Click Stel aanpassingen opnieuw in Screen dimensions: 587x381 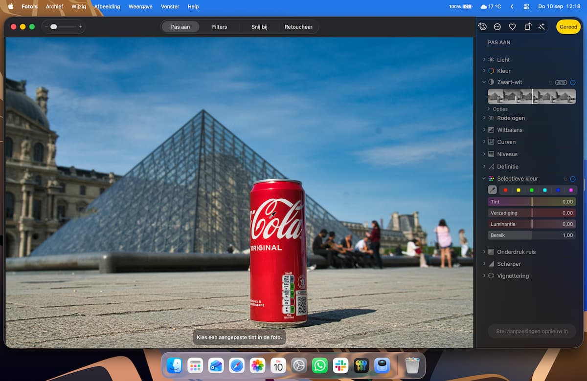click(532, 331)
